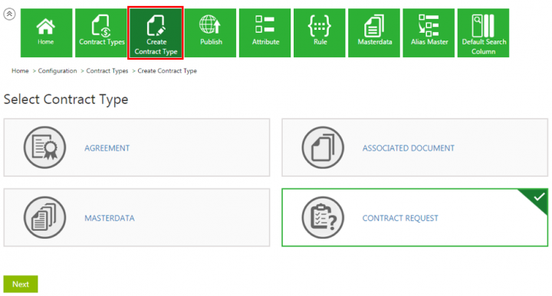
Task: Open the Alias Master tile
Action: tap(429, 33)
